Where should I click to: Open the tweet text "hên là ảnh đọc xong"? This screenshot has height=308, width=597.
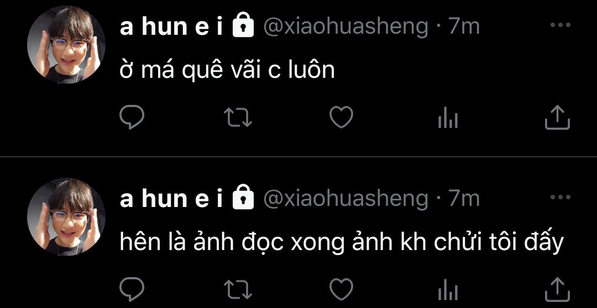coord(232,242)
